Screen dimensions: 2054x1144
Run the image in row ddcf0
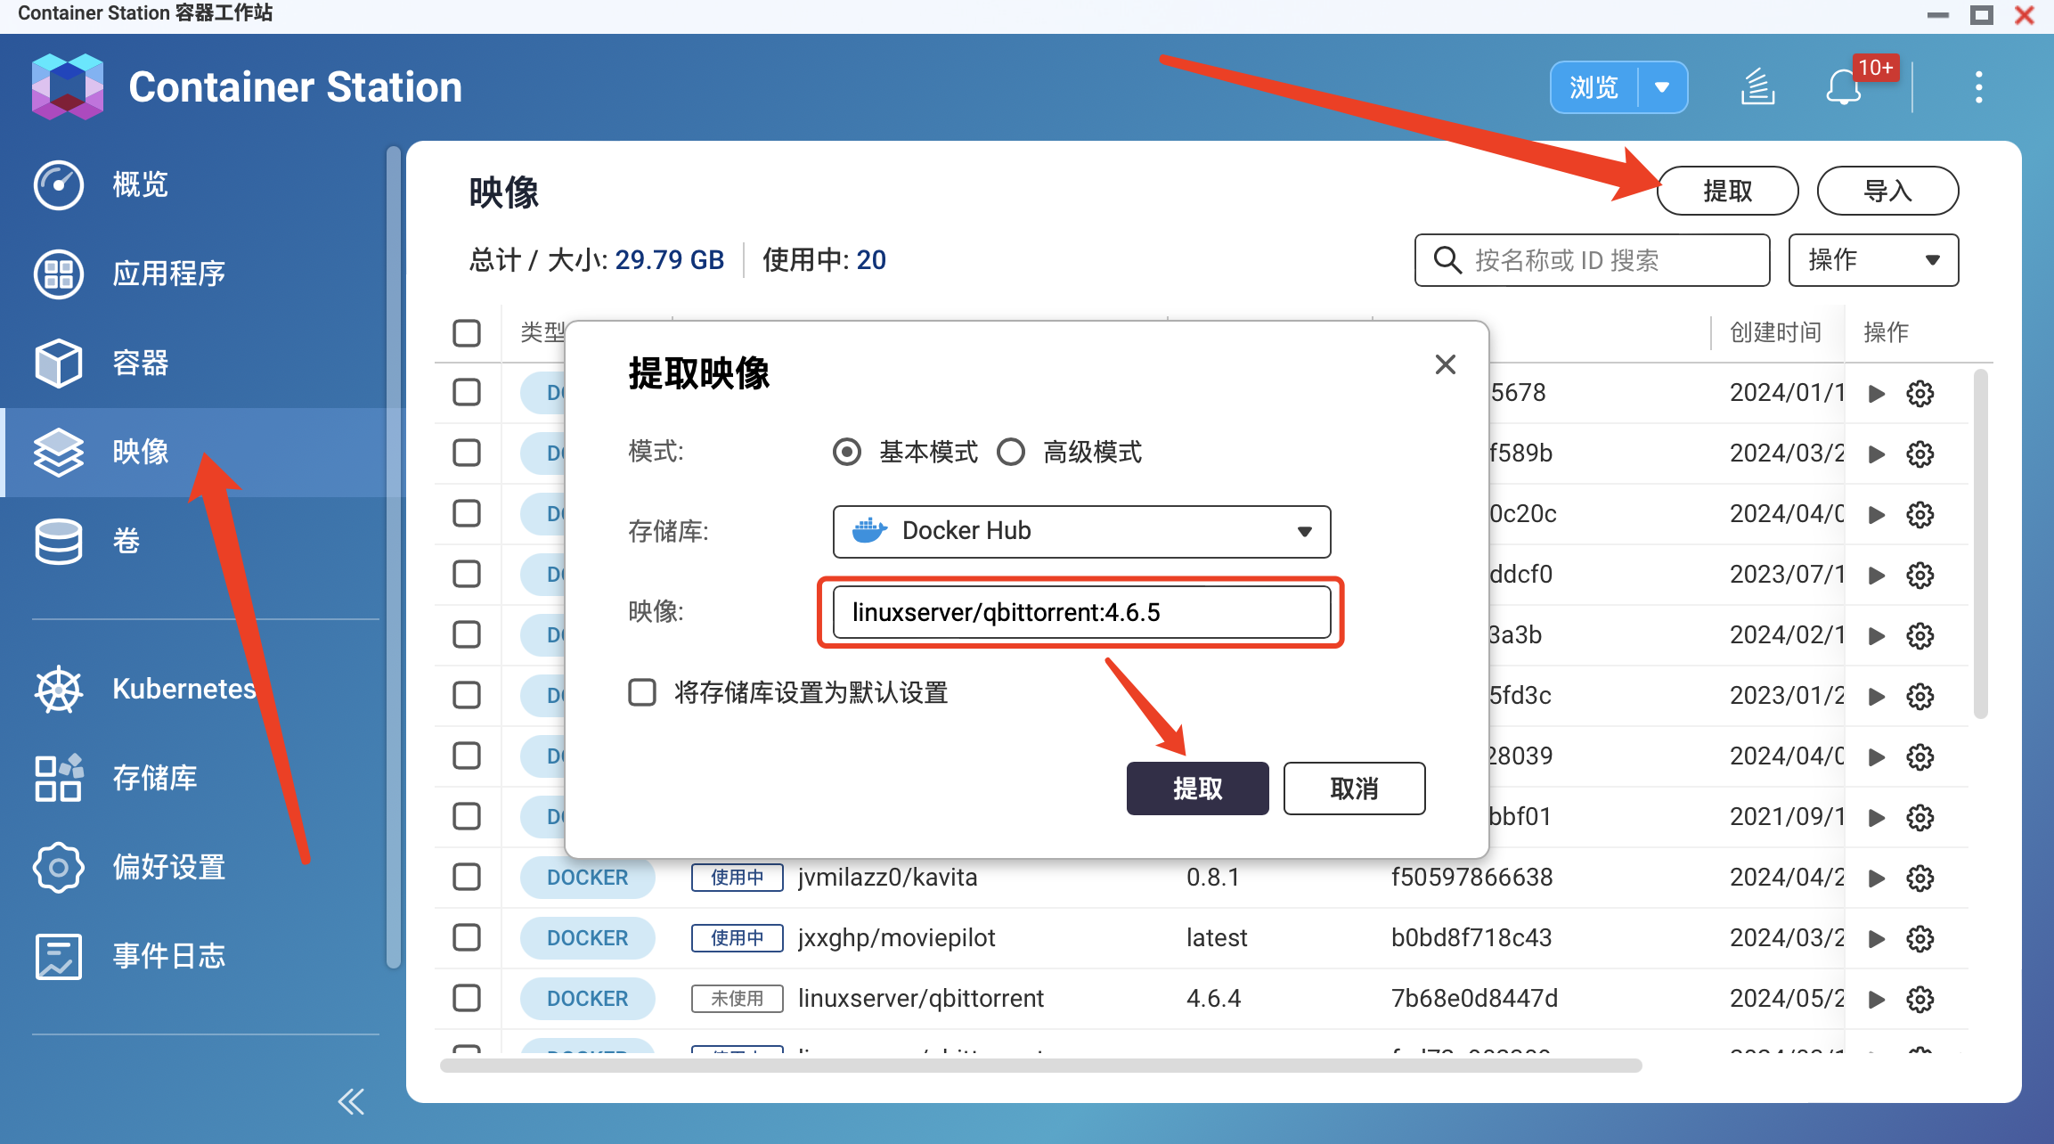pos(1876,575)
